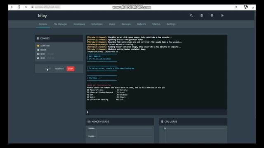Click the server list icon beside DONDEX
264x148 pixels.
coord(38,38)
